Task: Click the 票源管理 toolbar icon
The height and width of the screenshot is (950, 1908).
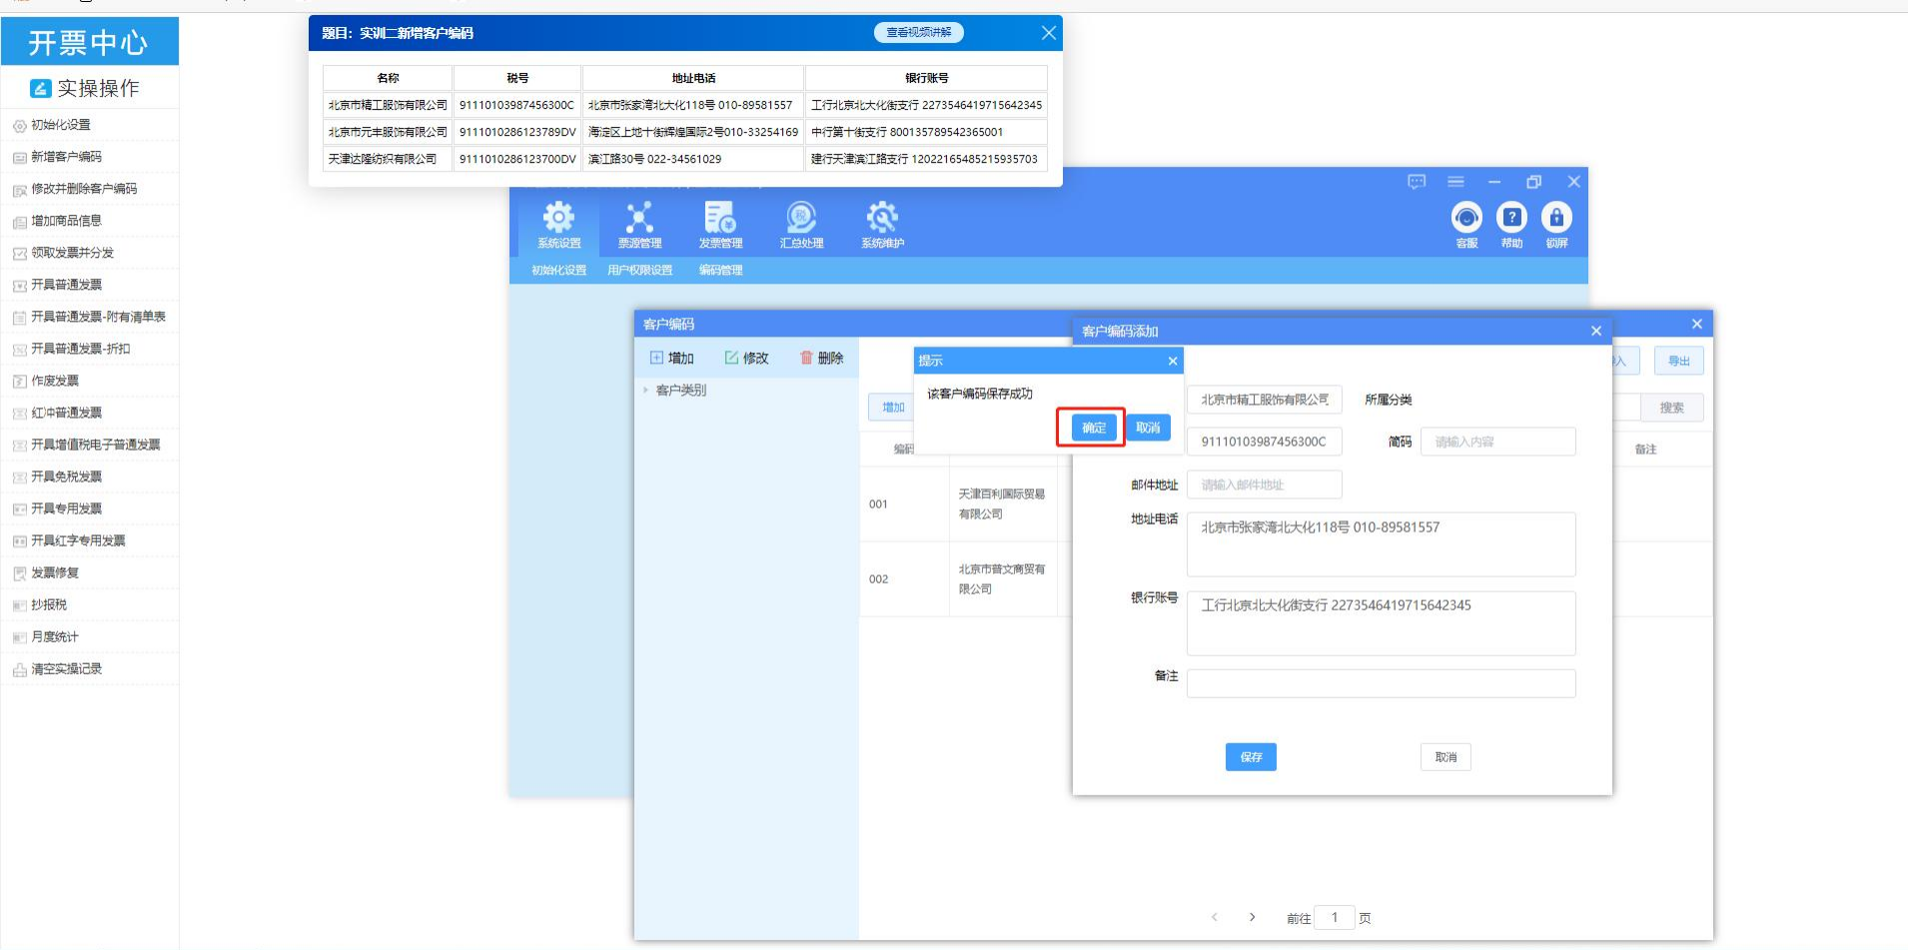Action: click(x=639, y=218)
